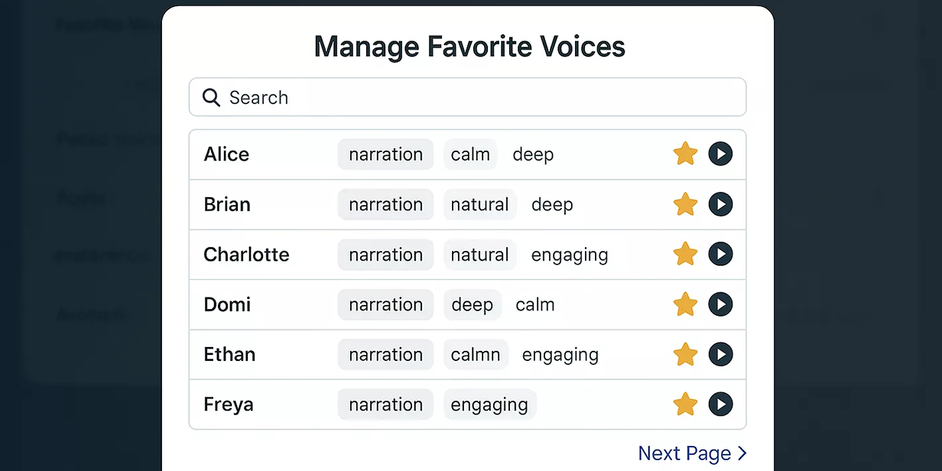Open the Next Page link

click(692, 453)
